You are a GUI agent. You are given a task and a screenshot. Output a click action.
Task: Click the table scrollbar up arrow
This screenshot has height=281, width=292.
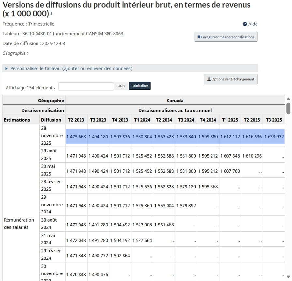288,99
